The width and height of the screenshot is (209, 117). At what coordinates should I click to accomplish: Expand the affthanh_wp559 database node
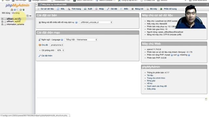click(x=2, y=21)
